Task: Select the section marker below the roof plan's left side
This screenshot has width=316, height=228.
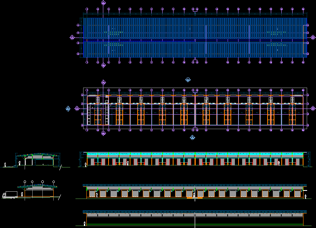Action: 103,65
